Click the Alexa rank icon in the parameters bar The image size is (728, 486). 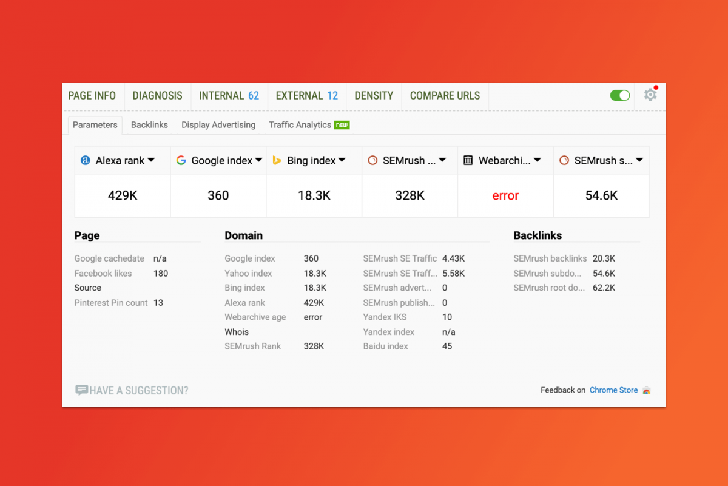[x=86, y=160]
